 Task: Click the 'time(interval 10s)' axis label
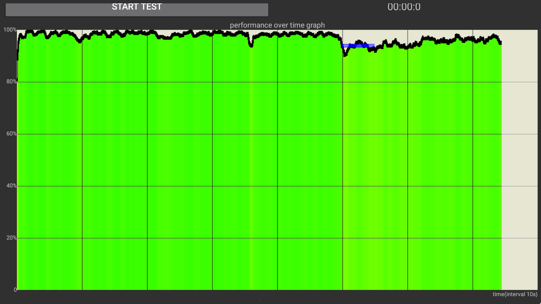coord(515,294)
